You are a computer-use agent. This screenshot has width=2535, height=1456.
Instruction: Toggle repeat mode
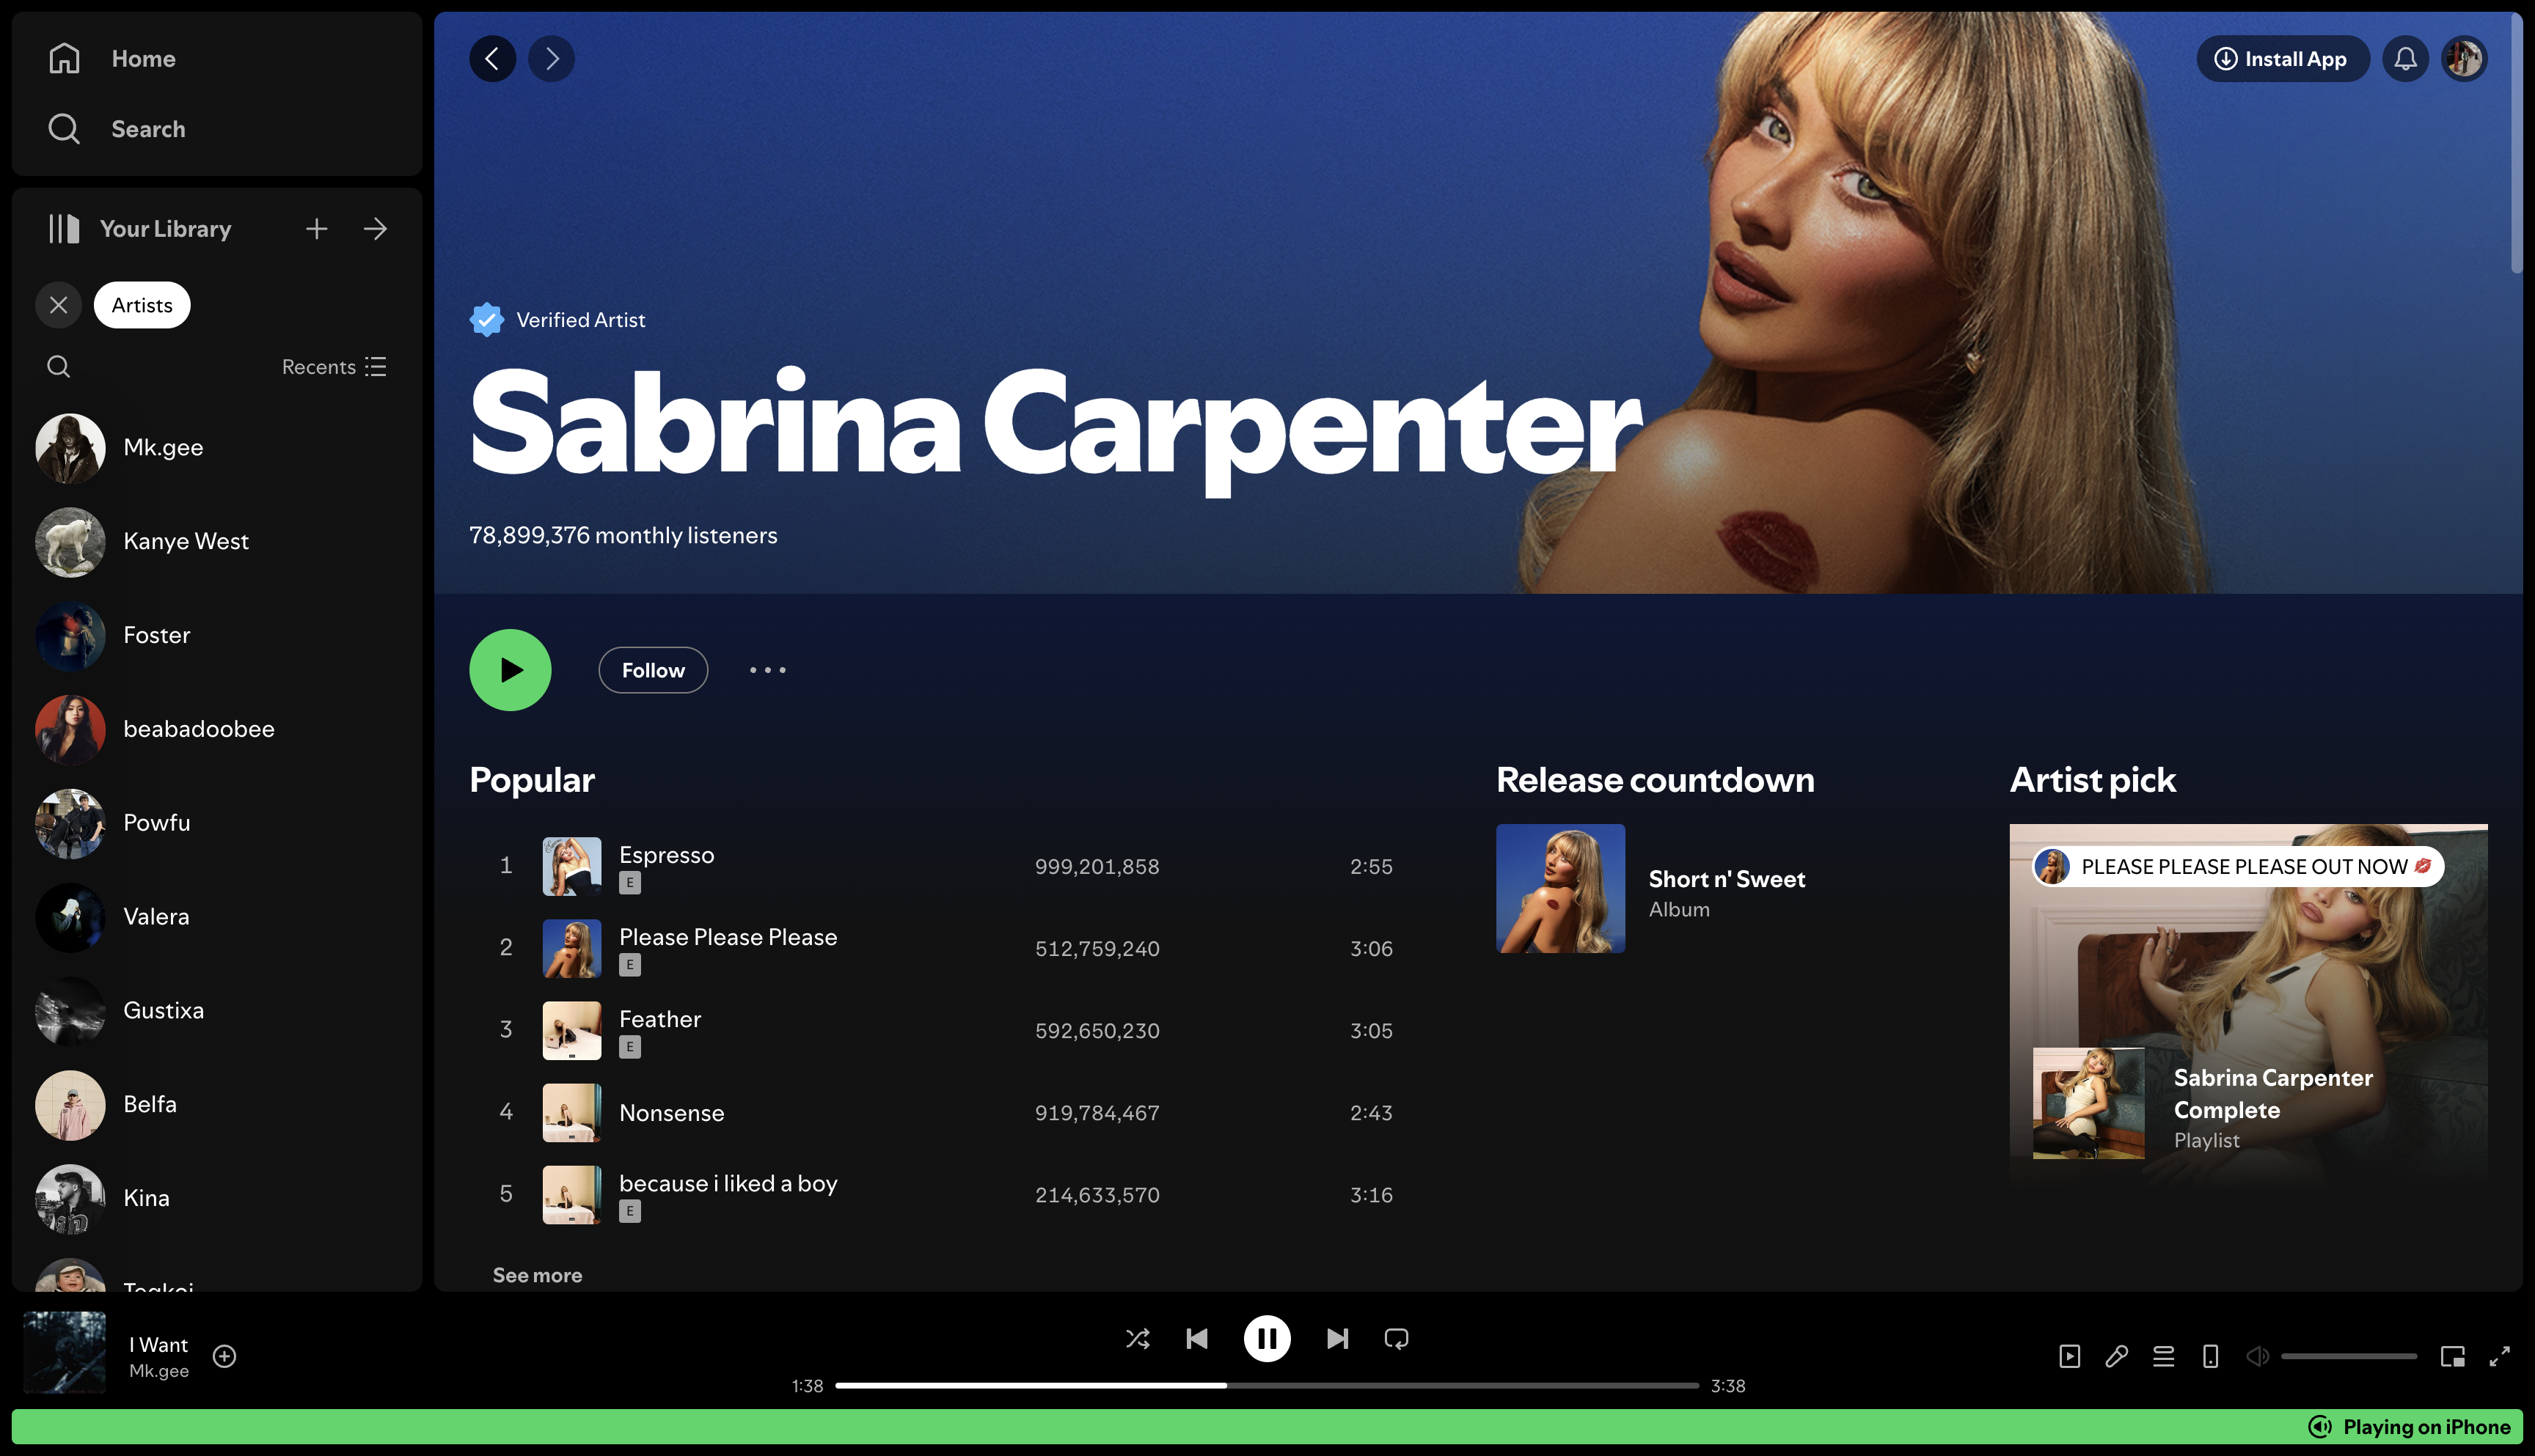point(1397,1338)
